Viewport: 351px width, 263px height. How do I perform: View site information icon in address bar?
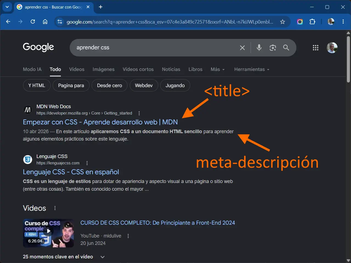click(x=60, y=22)
